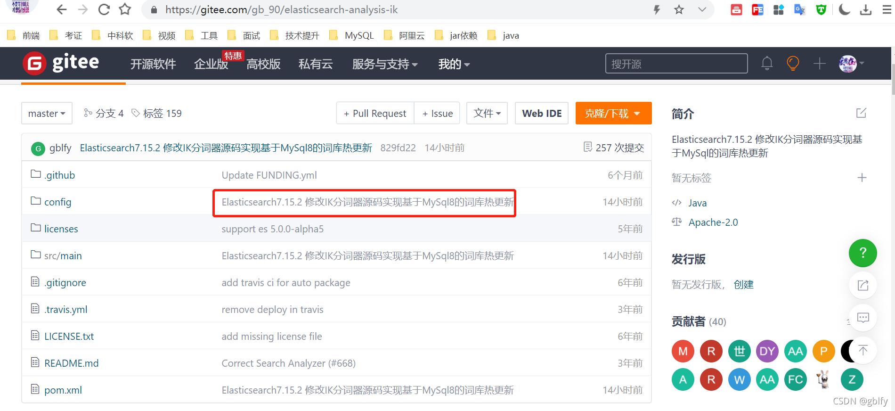895x411 pixels.
Task: Open the browser hamburger menu
Action: (887, 9)
